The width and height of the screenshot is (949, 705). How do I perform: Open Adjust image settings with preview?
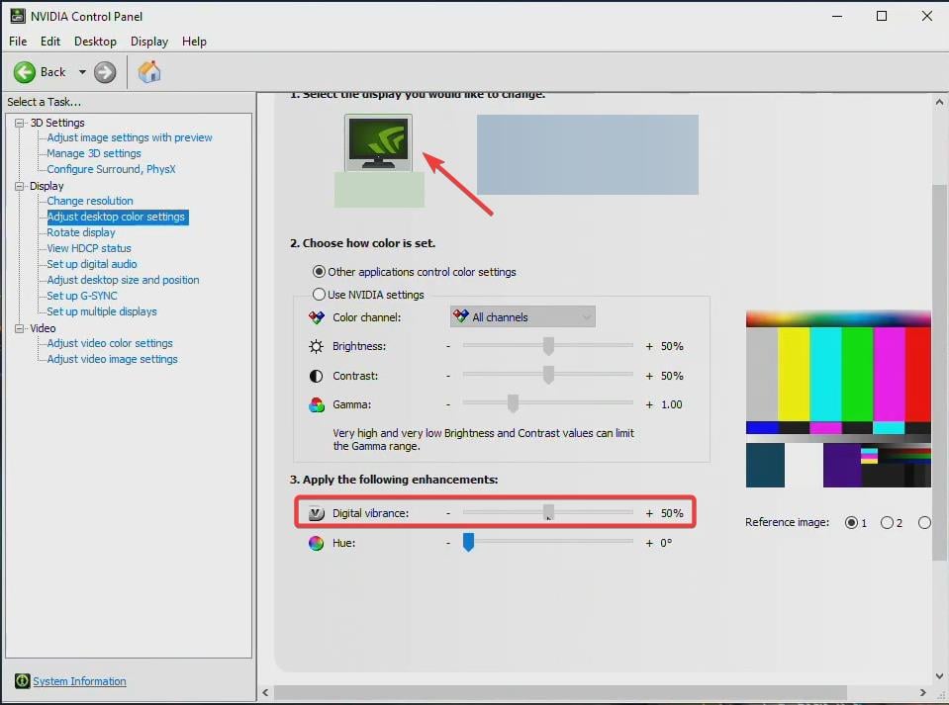(x=130, y=137)
